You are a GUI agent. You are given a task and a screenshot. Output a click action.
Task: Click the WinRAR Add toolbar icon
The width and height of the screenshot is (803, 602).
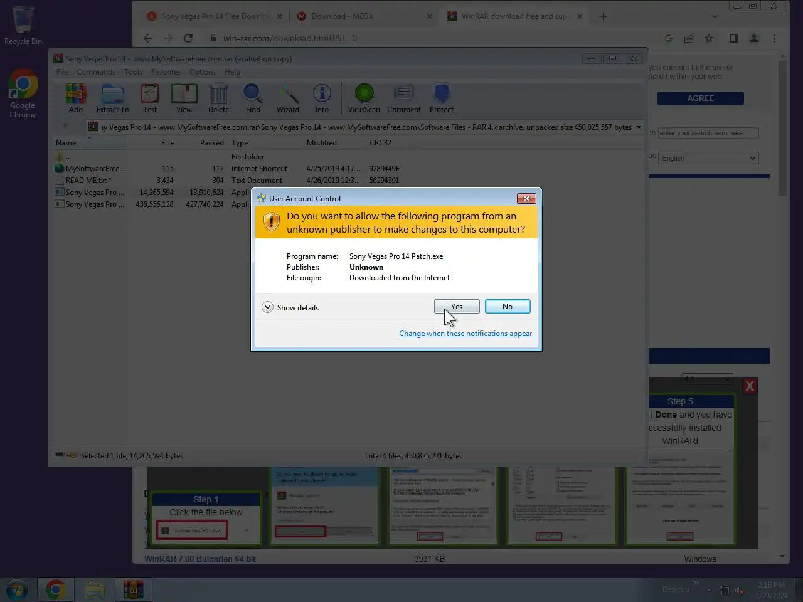coord(76,98)
